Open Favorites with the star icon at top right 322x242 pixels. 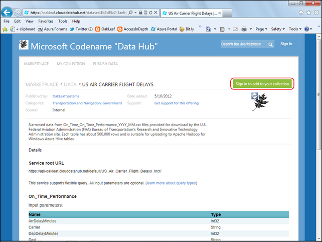308,13
